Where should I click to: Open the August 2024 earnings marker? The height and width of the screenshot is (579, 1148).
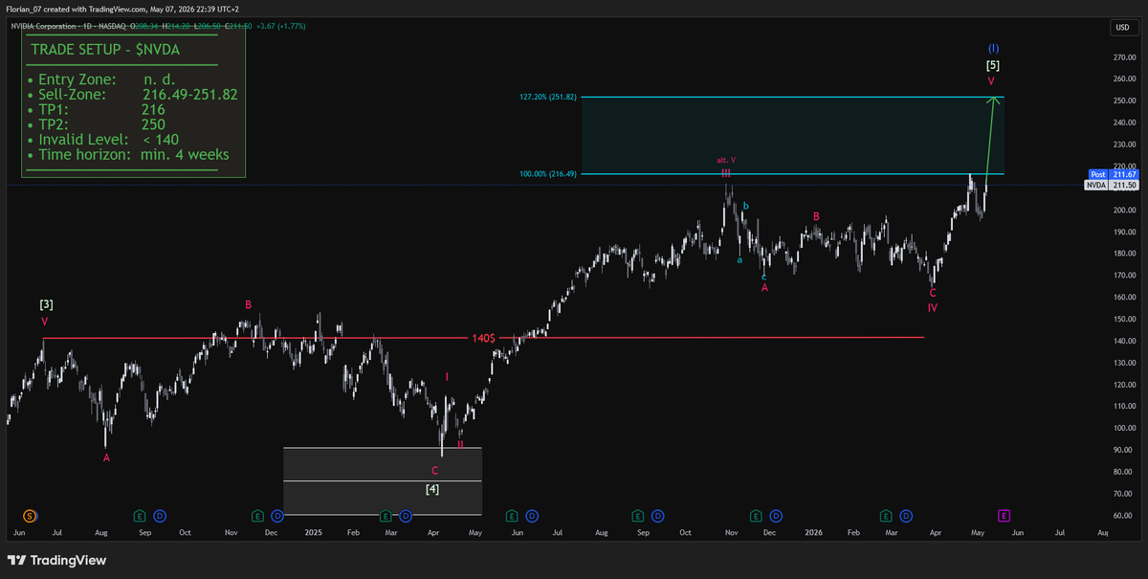(x=140, y=515)
